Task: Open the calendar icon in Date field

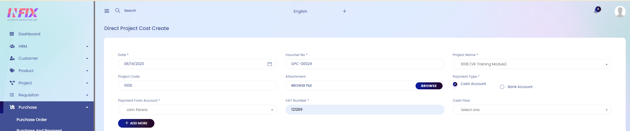Action: point(270,64)
